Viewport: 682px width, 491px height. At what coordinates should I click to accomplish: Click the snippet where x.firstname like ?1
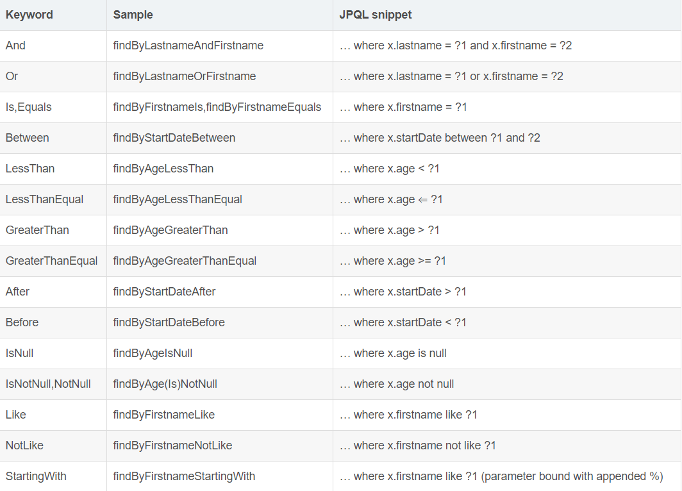tap(408, 415)
